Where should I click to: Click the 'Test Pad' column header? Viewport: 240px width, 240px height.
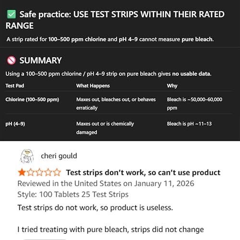point(15,85)
